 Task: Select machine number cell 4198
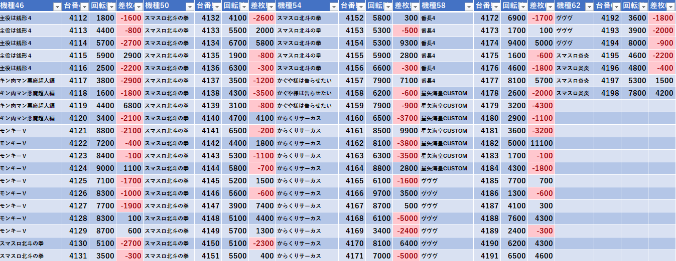click(x=608, y=93)
